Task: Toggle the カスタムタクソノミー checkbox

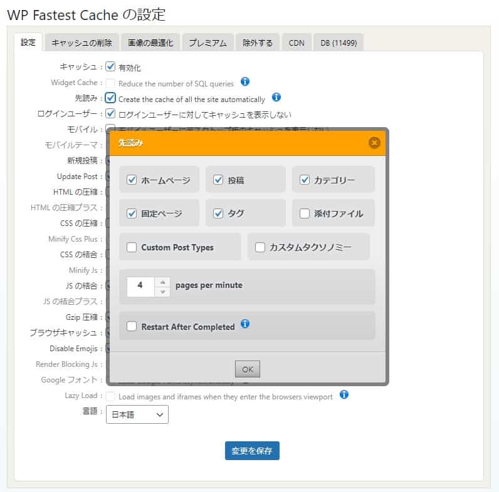Action: coord(260,247)
